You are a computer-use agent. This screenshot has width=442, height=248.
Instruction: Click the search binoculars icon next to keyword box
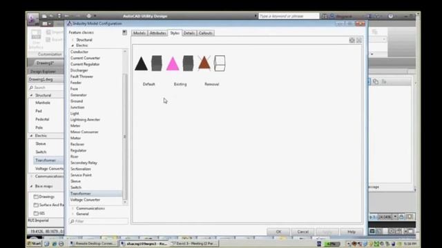pyautogui.click(x=325, y=17)
